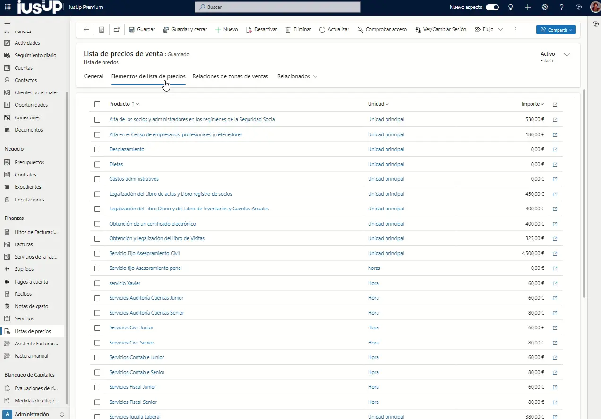The image size is (601, 419).
Task: Tick the checkbox next to Servicios Civil Senior
Action: click(97, 343)
